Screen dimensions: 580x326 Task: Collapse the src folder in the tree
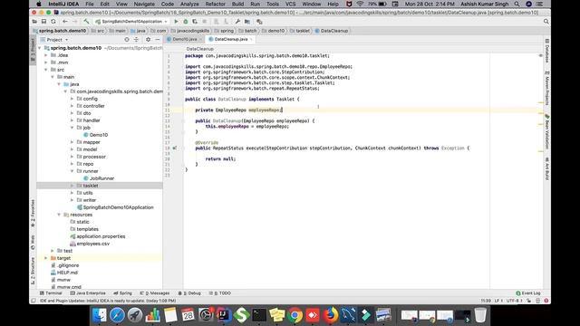pos(46,70)
